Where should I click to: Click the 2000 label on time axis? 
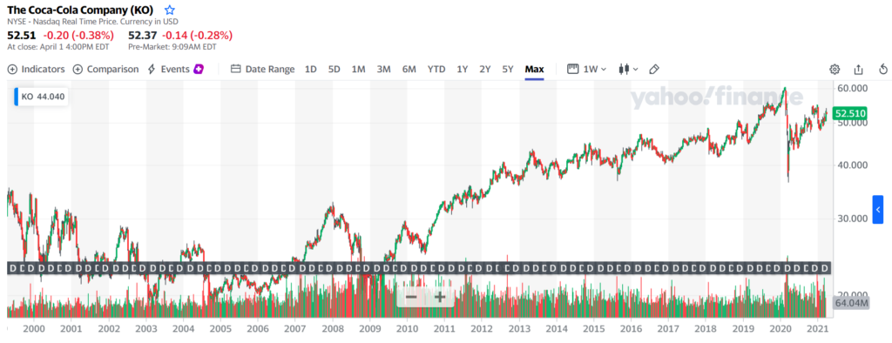[34, 328]
